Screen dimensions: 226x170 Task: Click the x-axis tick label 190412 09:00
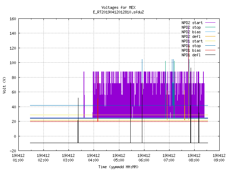[x=219, y=158]
